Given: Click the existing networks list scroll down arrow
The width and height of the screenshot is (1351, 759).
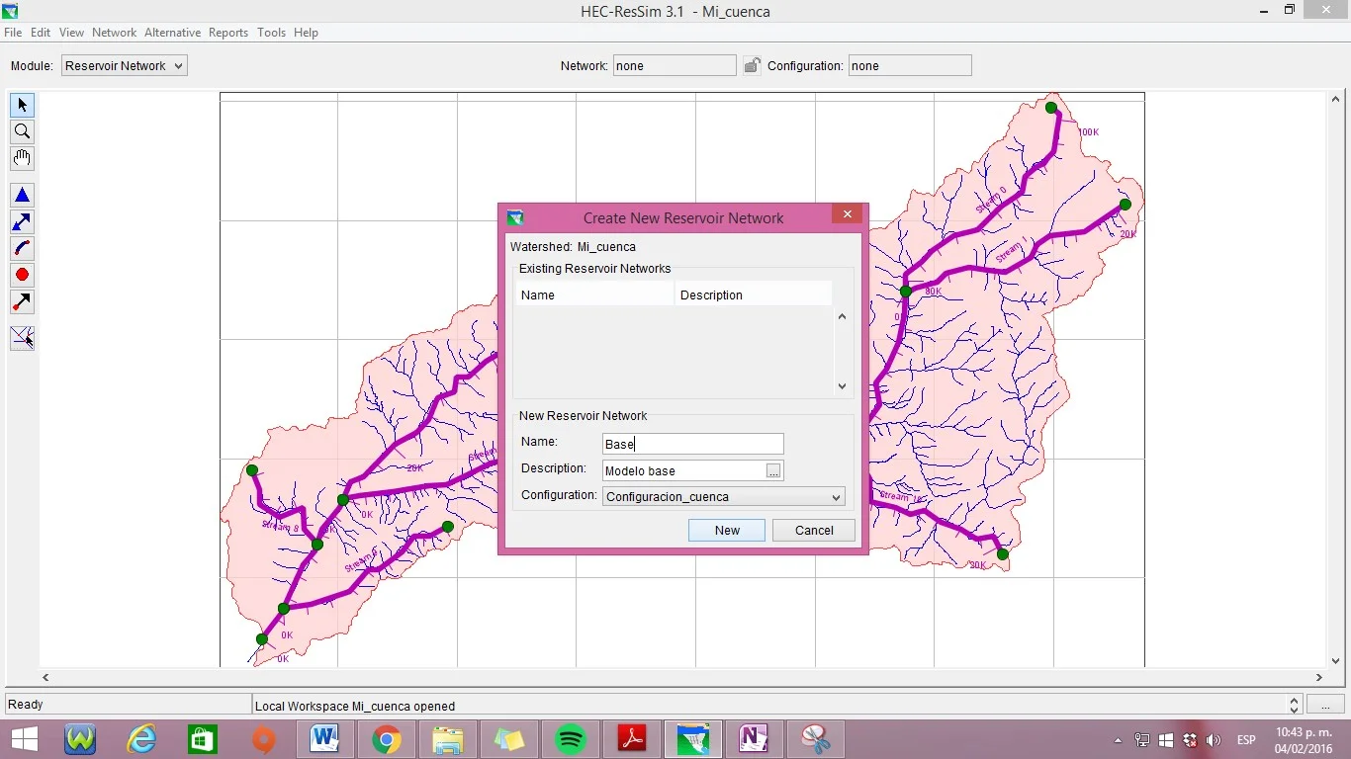Looking at the screenshot, I should coord(843,386).
